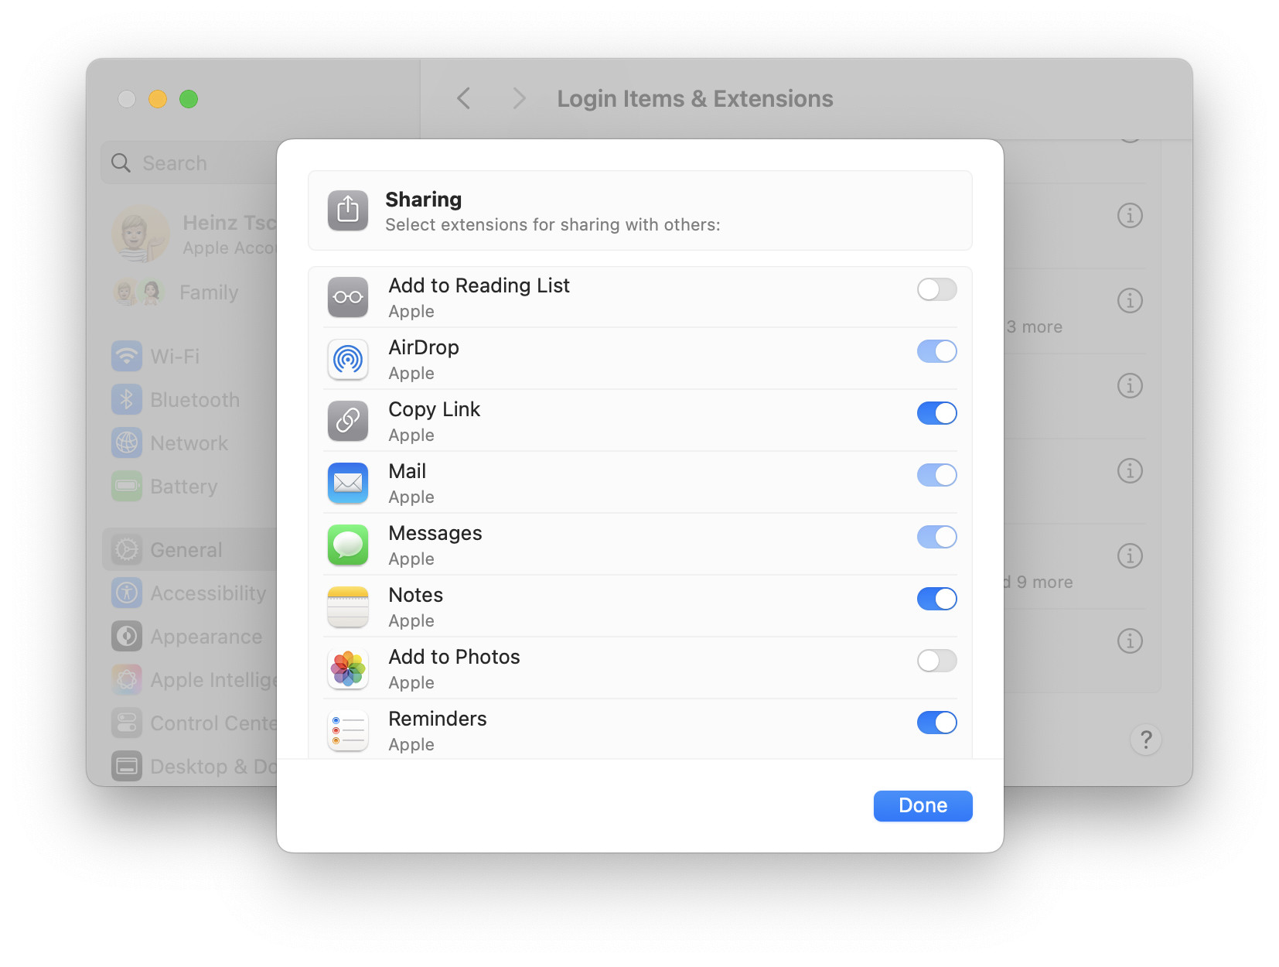Click the 'Notes' label text

coord(415,595)
